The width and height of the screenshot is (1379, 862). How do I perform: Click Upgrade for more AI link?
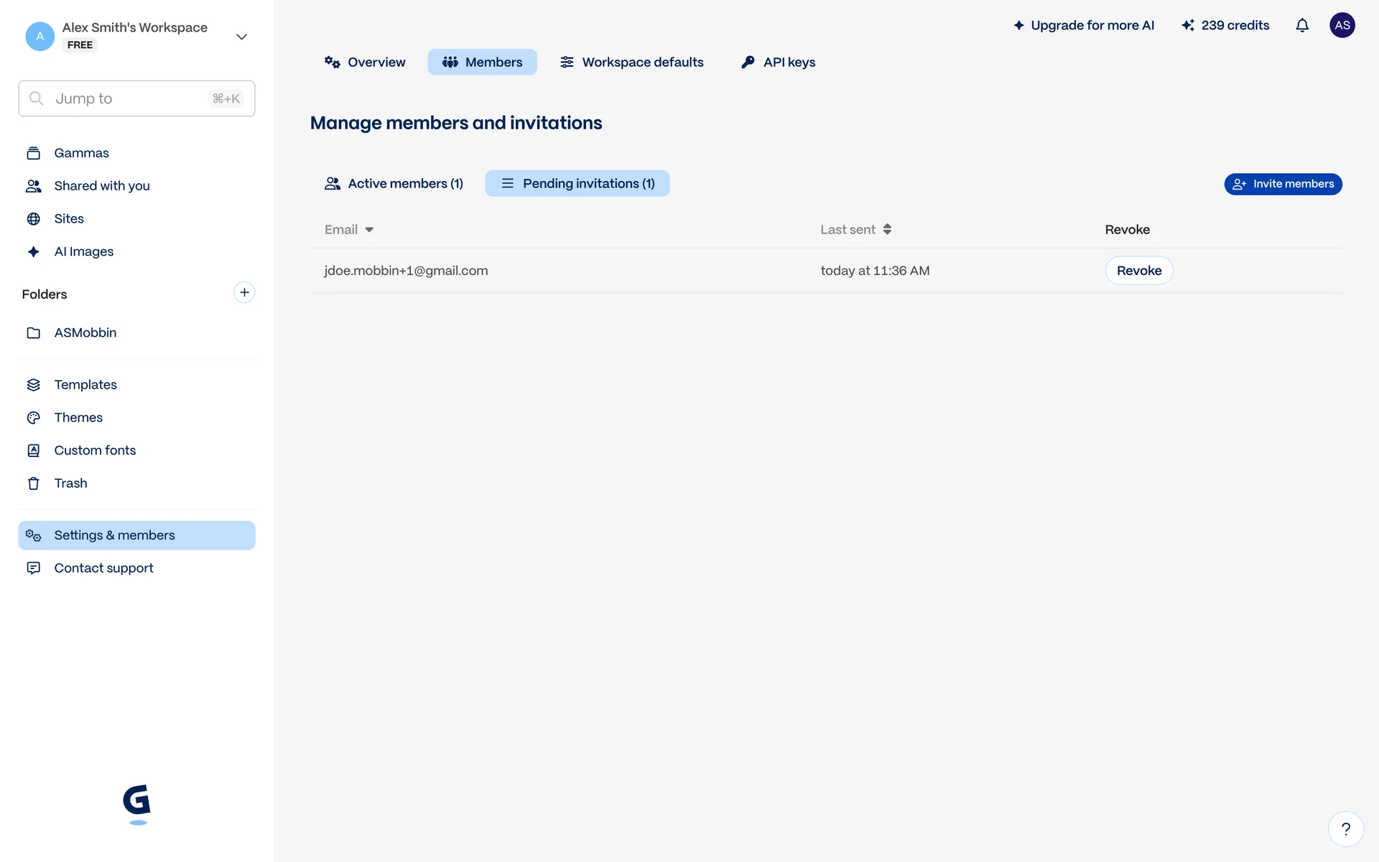(x=1084, y=26)
